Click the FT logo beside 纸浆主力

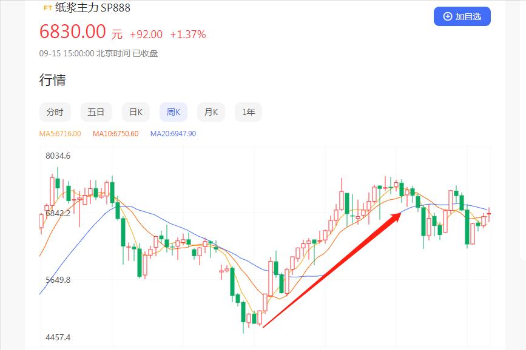[47, 8]
